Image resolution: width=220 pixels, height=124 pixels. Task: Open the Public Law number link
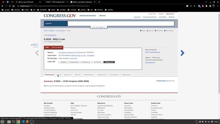coord(79,55)
